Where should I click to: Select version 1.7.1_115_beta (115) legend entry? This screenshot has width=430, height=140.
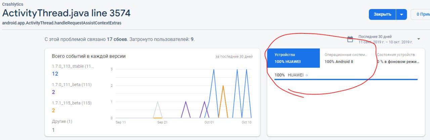[72, 103]
